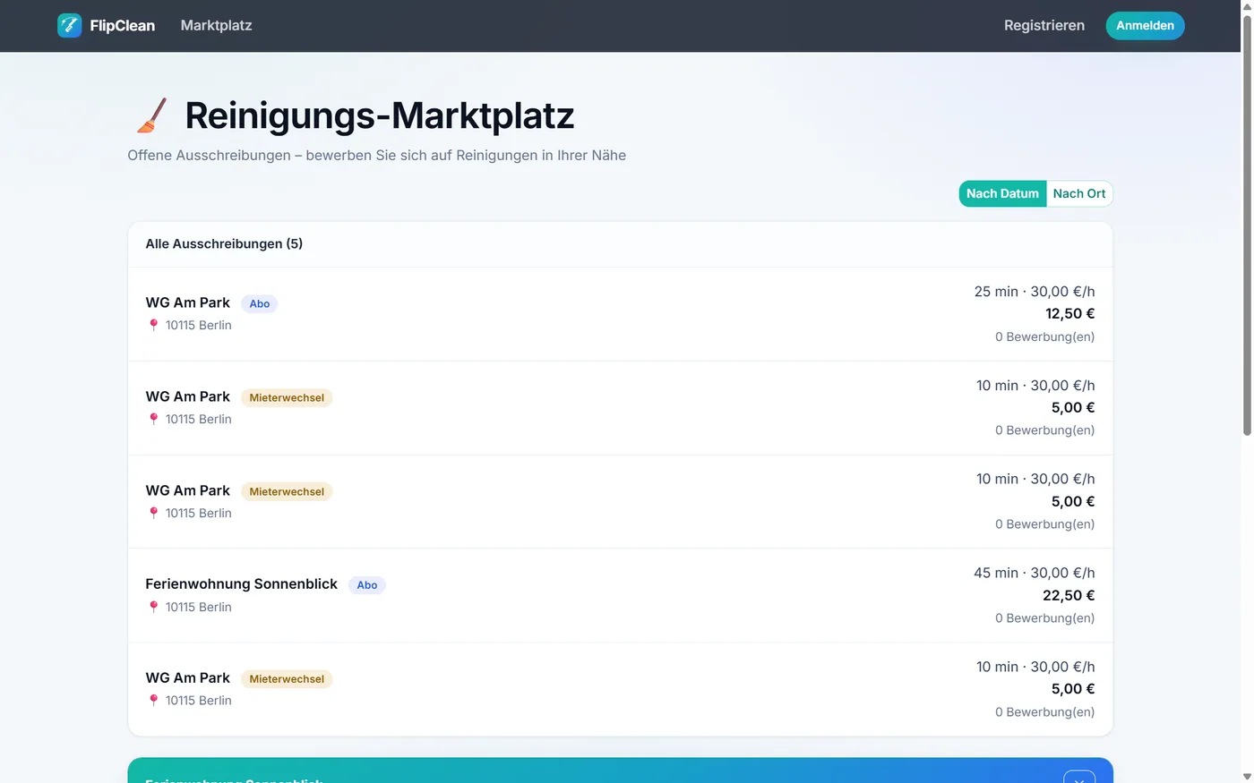Image resolution: width=1254 pixels, height=783 pixels.
Task: Click the FlipClean logo icon
Action: pos(69,25)
